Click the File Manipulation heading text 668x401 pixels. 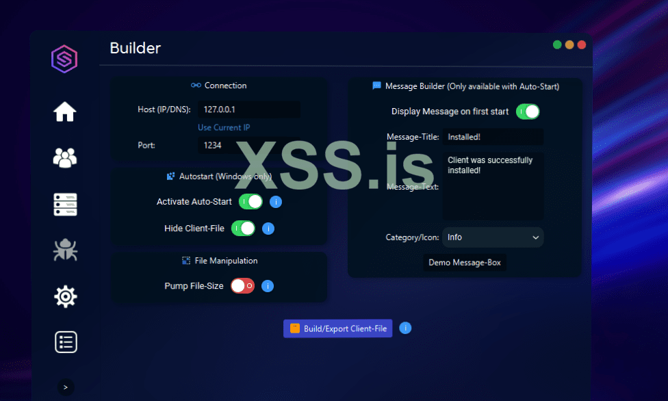coord(227,260)
